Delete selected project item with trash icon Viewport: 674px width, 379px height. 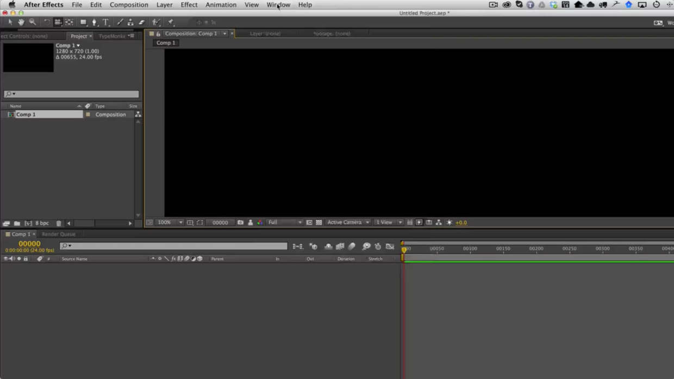tap(59, 223)
